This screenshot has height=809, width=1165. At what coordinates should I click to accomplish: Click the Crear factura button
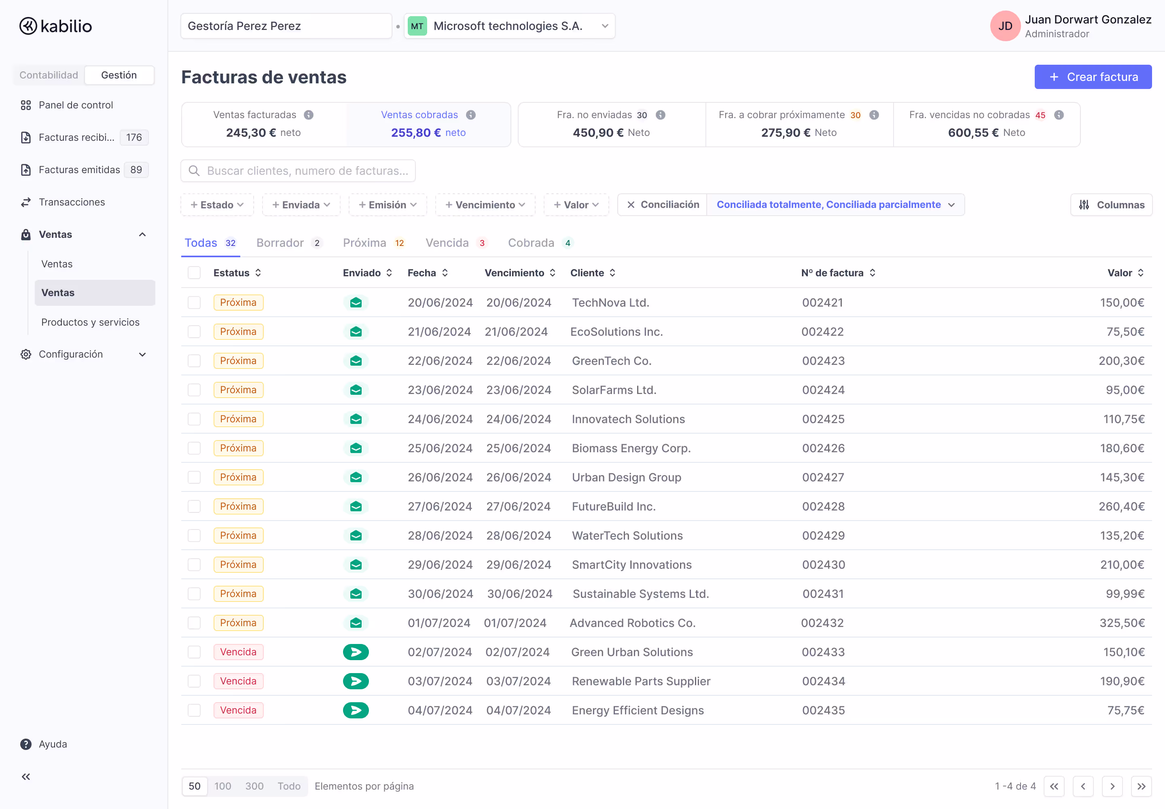point(1093,77)
